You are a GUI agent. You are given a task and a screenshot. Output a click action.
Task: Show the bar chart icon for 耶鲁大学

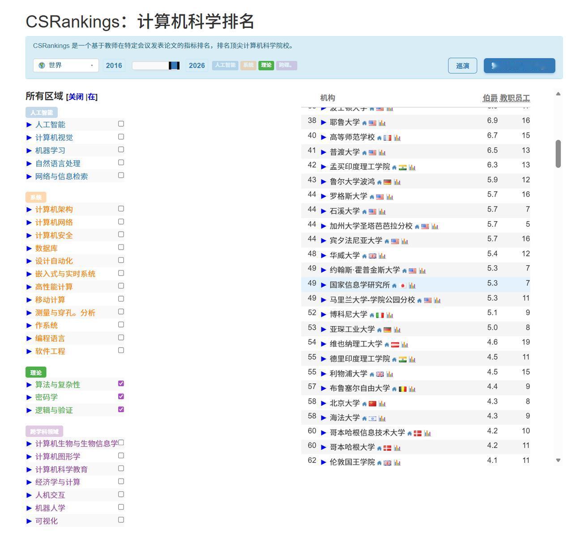[382, 123]
